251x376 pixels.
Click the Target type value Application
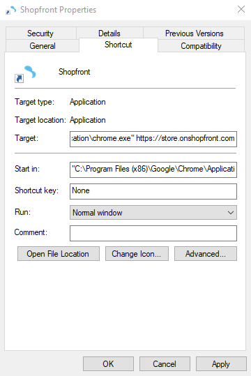[x=88, y=102]
